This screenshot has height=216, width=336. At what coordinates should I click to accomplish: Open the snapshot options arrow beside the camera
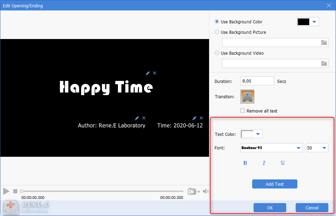click(199, 192)
